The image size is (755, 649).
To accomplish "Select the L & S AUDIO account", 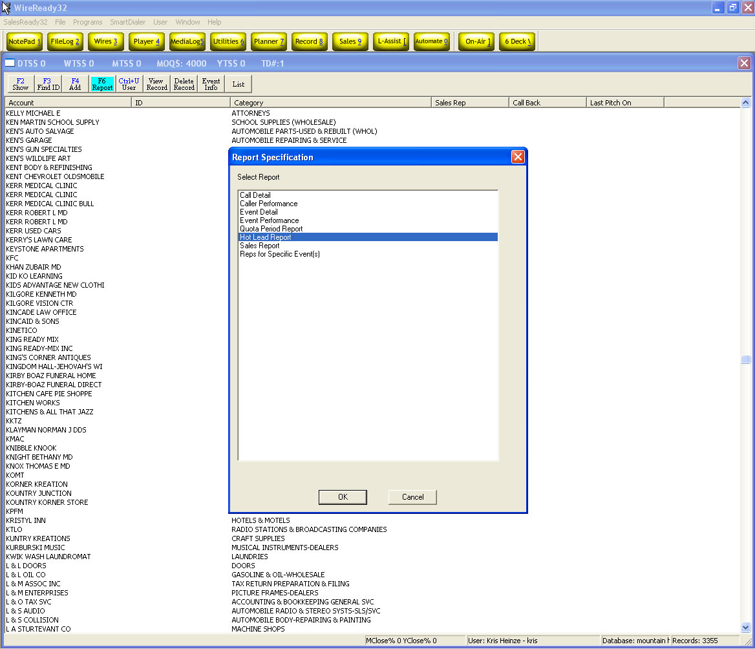I will 25,611.
